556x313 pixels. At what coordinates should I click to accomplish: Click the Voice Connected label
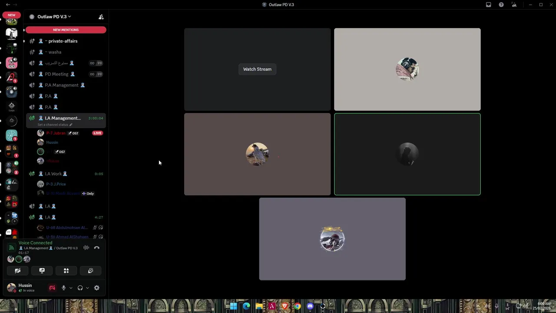(x=35, y=243)
